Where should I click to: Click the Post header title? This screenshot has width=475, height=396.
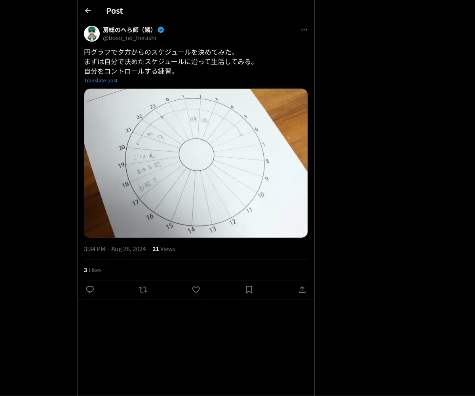(x=114, y=11)
